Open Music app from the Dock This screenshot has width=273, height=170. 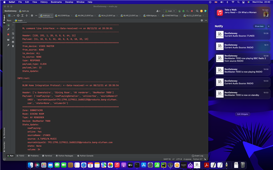pyautogui.click(x=117, y=165)
